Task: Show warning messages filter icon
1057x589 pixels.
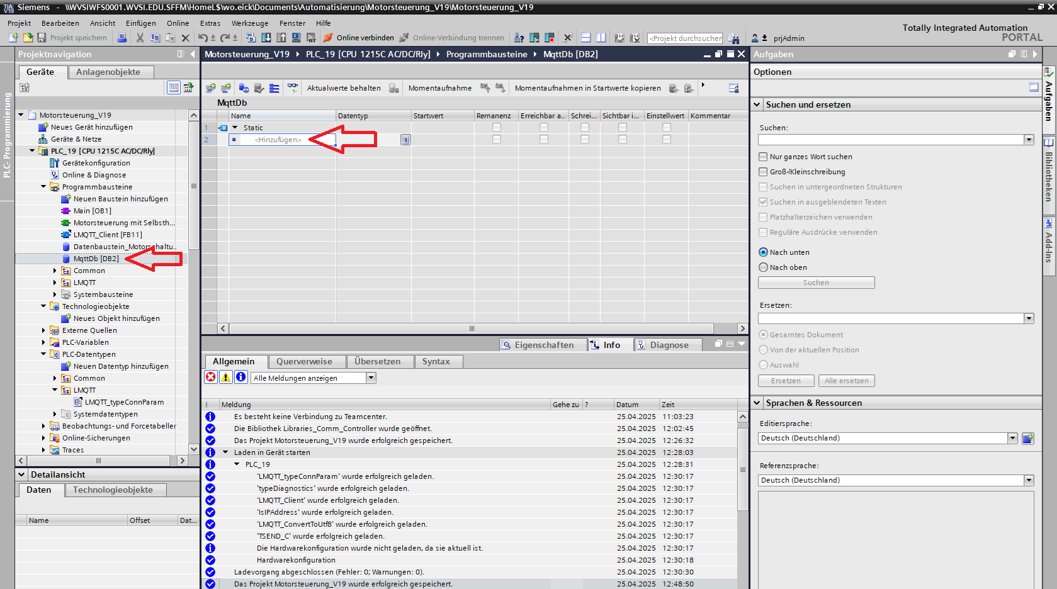Action: (x=225, y=377)
